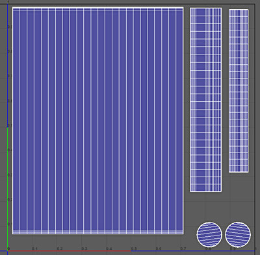260x255 pixels.
Task: Click the 0.1 label on horizontal axis
Action: pyautogui.click(x=34, y=249)
